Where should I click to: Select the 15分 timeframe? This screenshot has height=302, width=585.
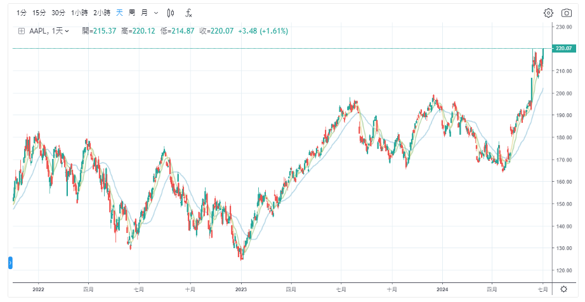point(39,13)
